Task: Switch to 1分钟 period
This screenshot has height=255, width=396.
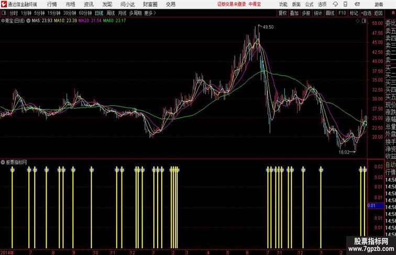Action: point(26,13)
